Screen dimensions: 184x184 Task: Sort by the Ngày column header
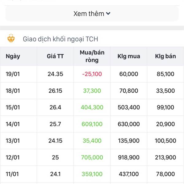pyautogui.click(x=13, y=56)
